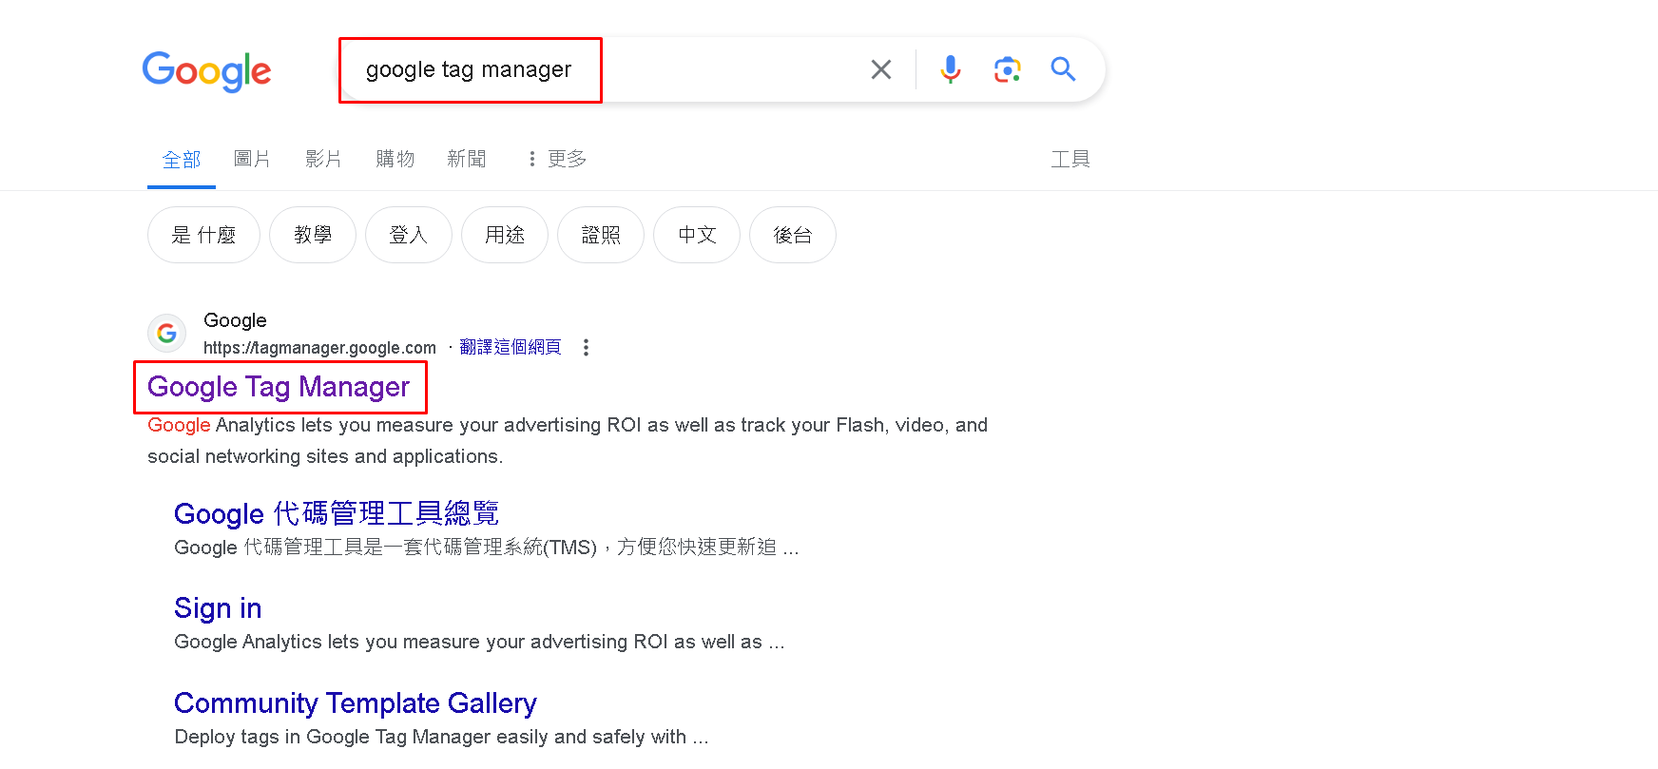Start voice search with the microphone icon
1658x769 pixels.
pyautogui.click(x=950, y=69)
